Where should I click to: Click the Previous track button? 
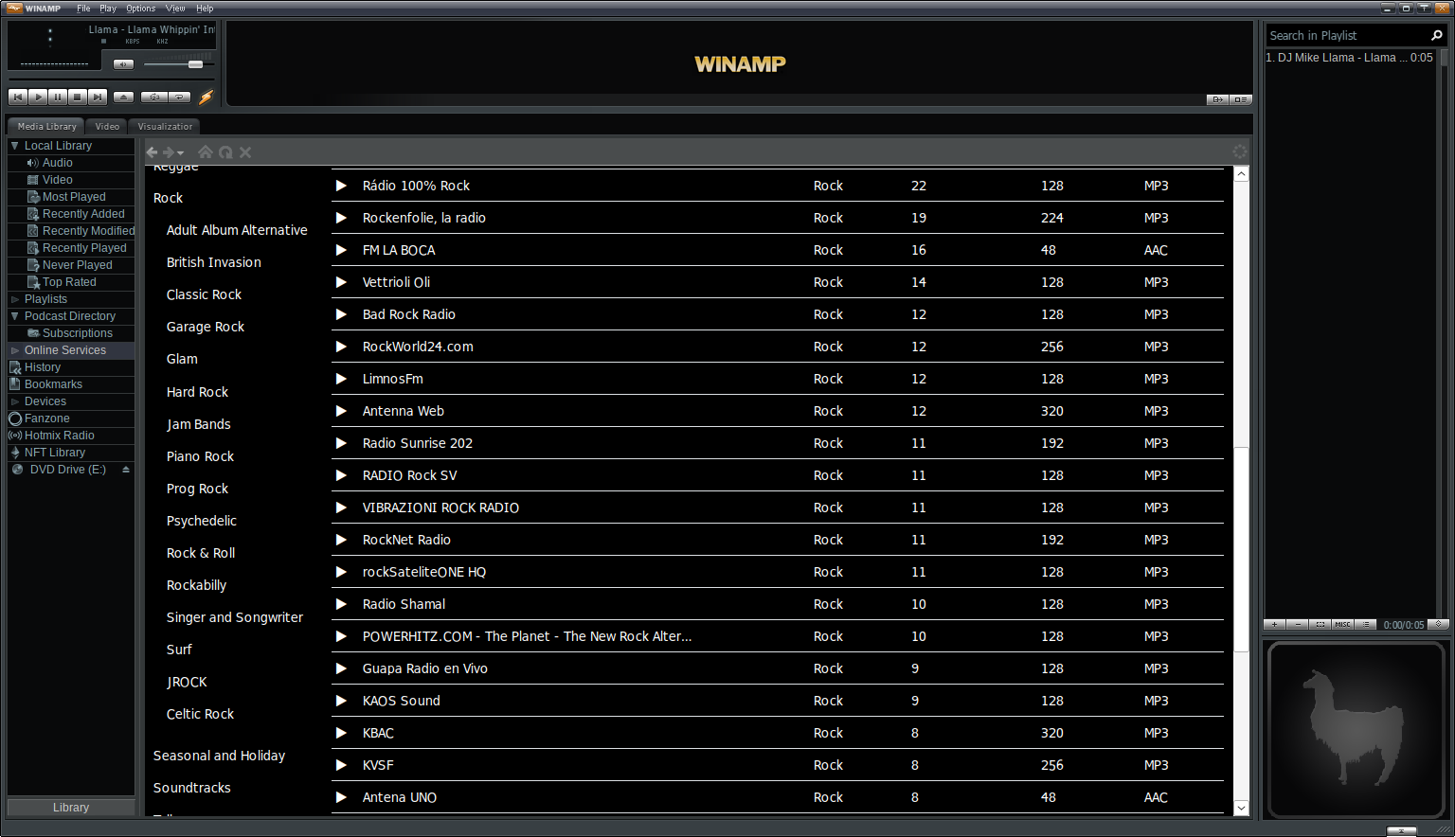coord(17,97)
